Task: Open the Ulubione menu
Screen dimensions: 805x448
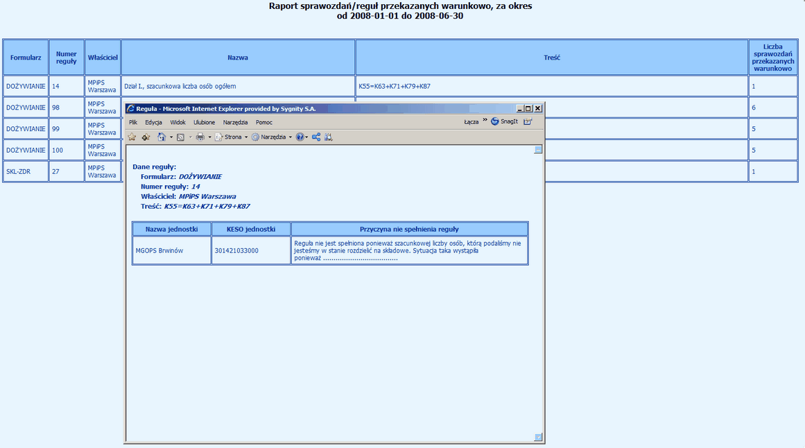Action: (204, 122)
